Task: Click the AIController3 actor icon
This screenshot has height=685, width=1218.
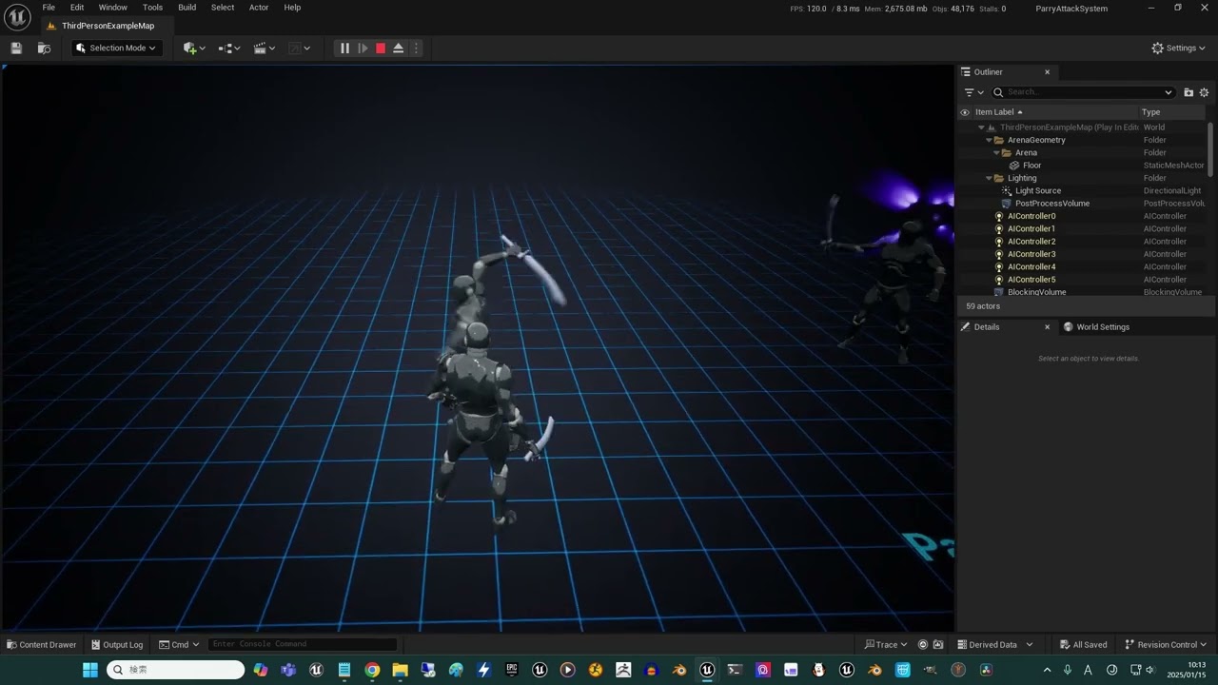Action: click(999, 254)
